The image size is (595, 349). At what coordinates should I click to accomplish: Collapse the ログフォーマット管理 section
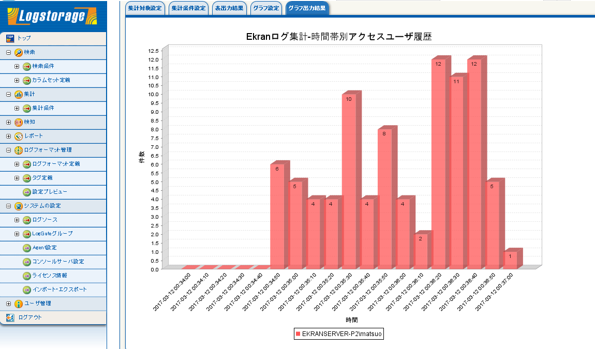(8, 150)
